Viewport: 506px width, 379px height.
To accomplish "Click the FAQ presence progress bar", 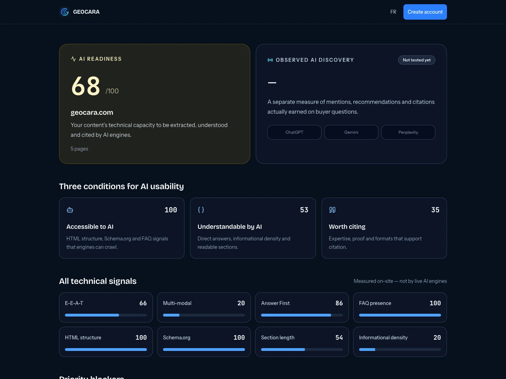I will (x=400, y=315).
